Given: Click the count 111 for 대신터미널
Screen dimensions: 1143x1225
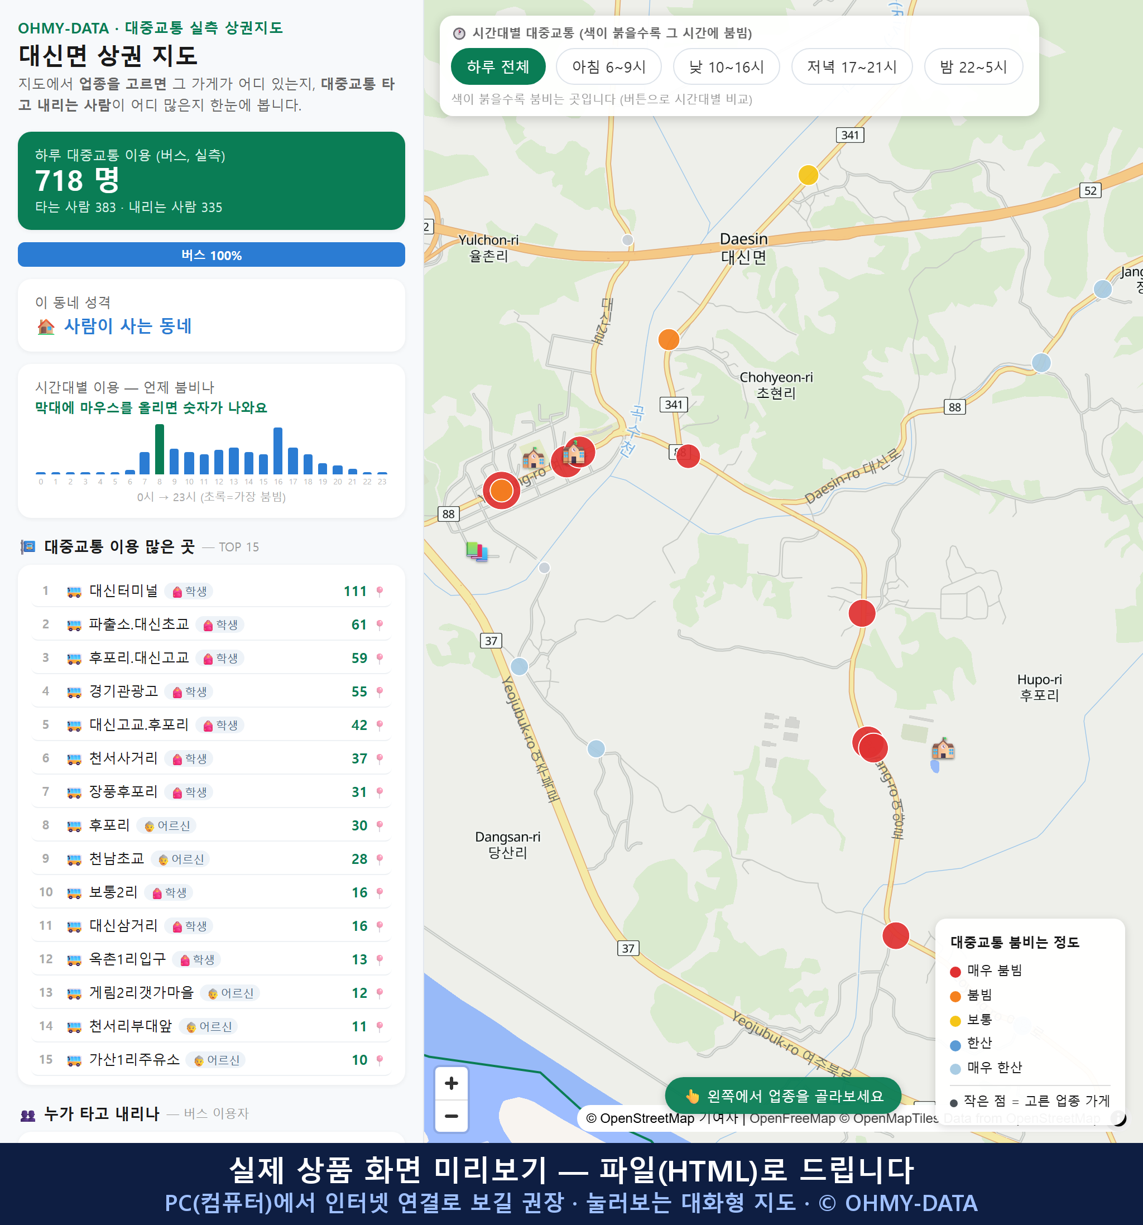Looking at the screenshot, I should coord(356,592).
